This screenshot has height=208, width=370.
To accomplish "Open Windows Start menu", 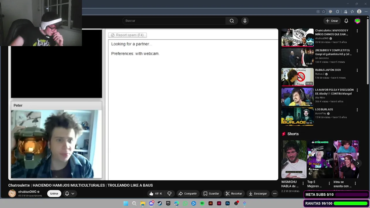I will (x=126, y=203).
